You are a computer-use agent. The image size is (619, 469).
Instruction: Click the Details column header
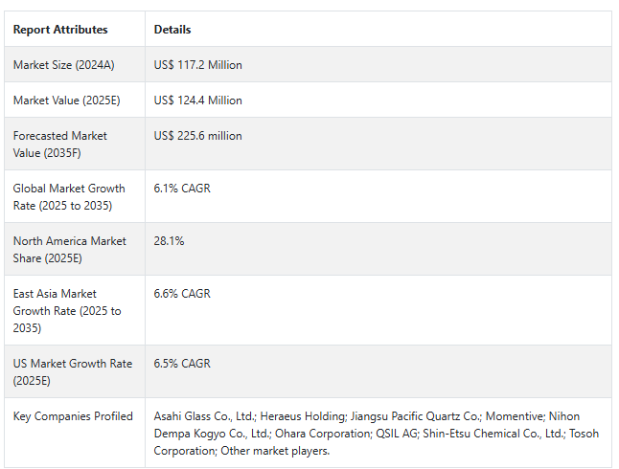172,30
